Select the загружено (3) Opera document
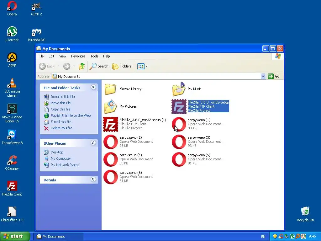The height and width of the screenshot is (241, 321). (x=197, y=142)
